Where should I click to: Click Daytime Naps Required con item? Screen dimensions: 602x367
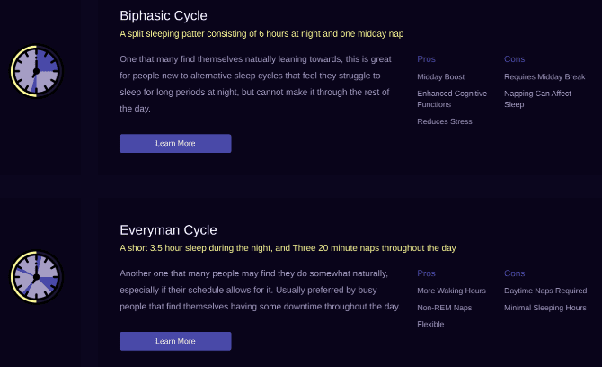(x=545, y=291)
